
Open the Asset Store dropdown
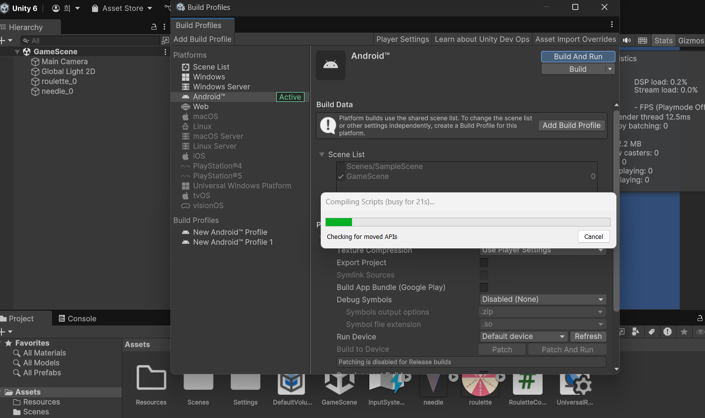coord(122,8)
